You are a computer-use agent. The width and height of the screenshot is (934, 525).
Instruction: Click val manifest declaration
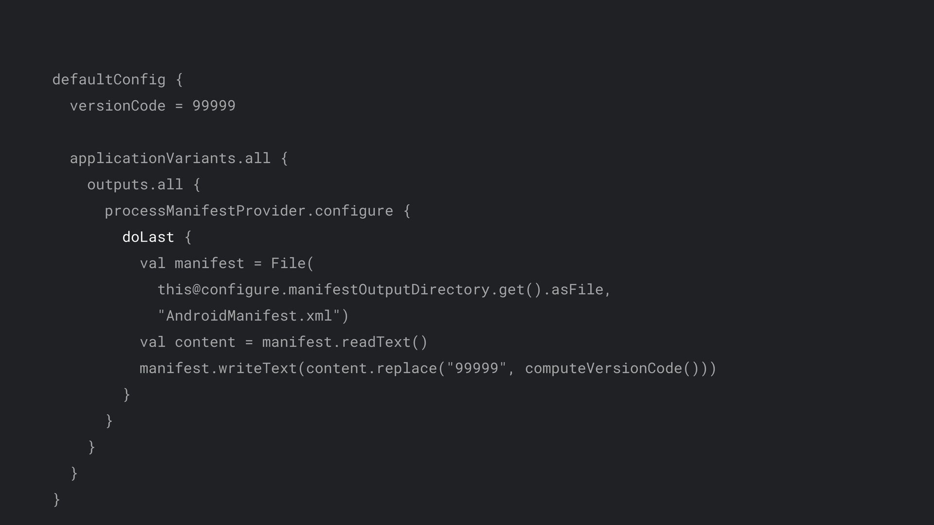click(192, 263)
